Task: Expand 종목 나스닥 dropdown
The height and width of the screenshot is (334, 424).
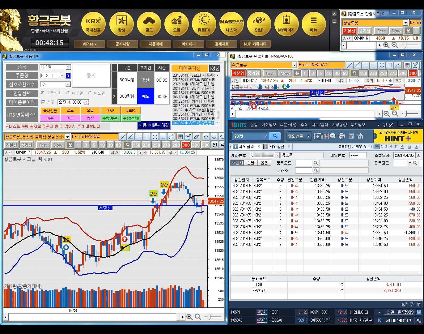Action: (68, 67)
